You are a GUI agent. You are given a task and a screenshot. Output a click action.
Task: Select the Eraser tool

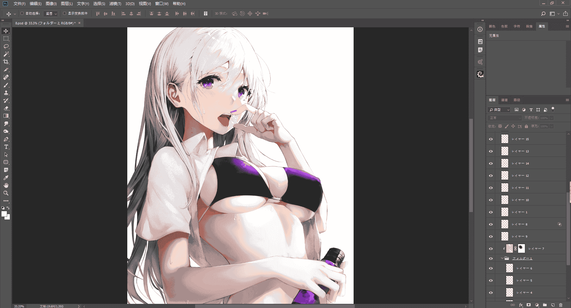pyautogui.click(x=6, y=108)
